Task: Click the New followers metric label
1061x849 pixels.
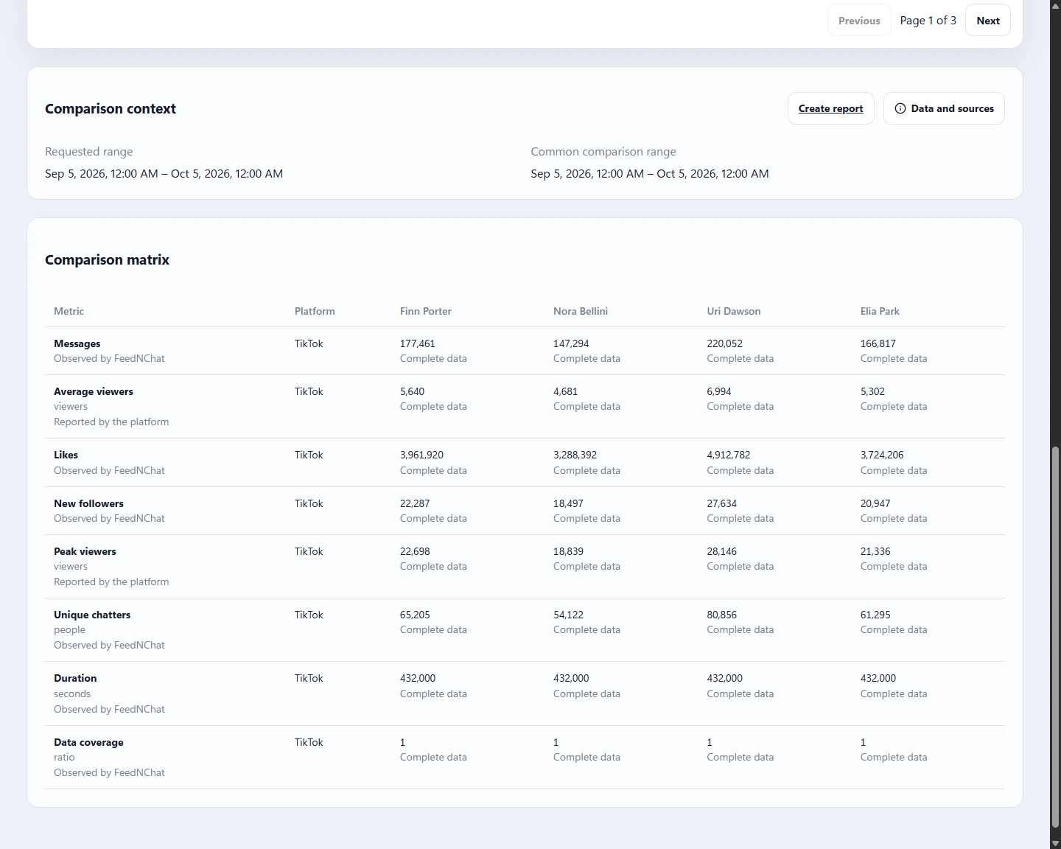Action: coord(88,503)
